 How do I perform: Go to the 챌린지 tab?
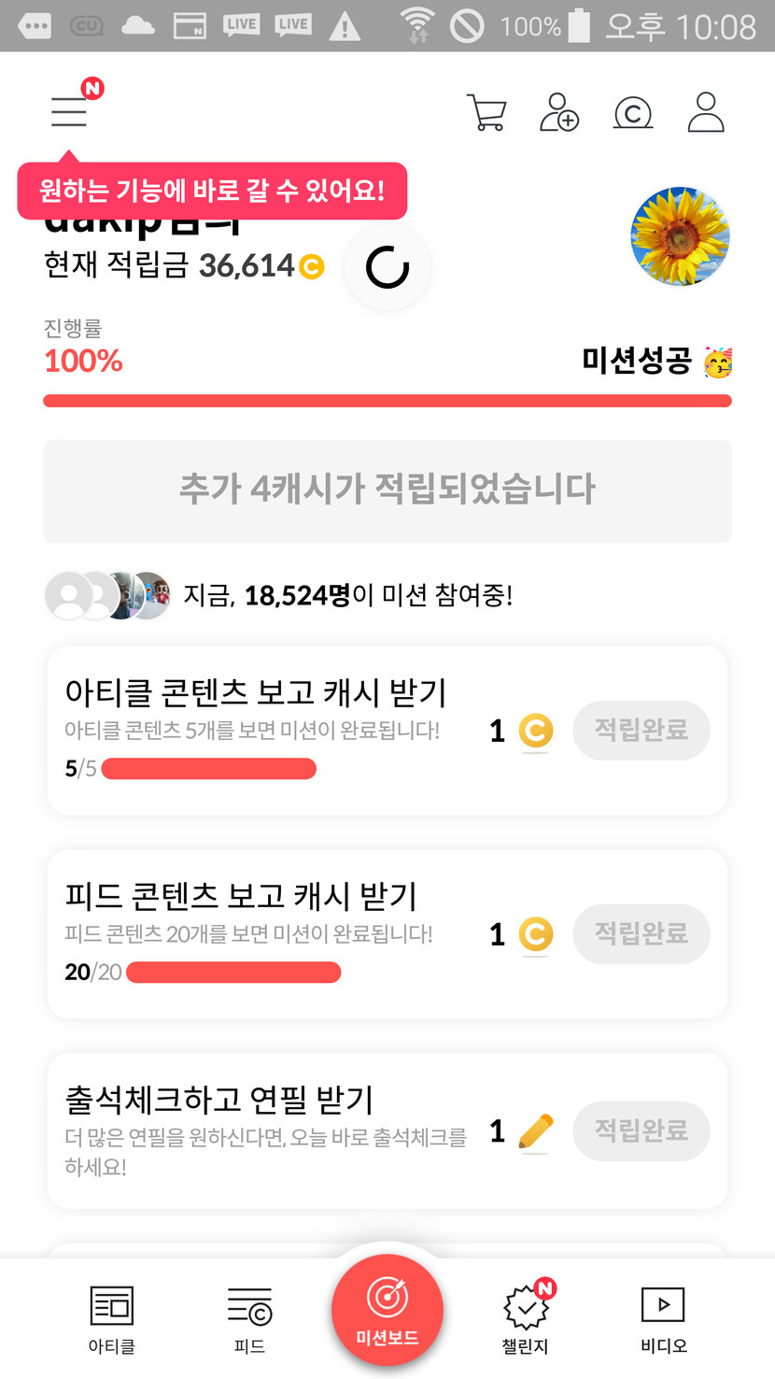point(526,1319)
